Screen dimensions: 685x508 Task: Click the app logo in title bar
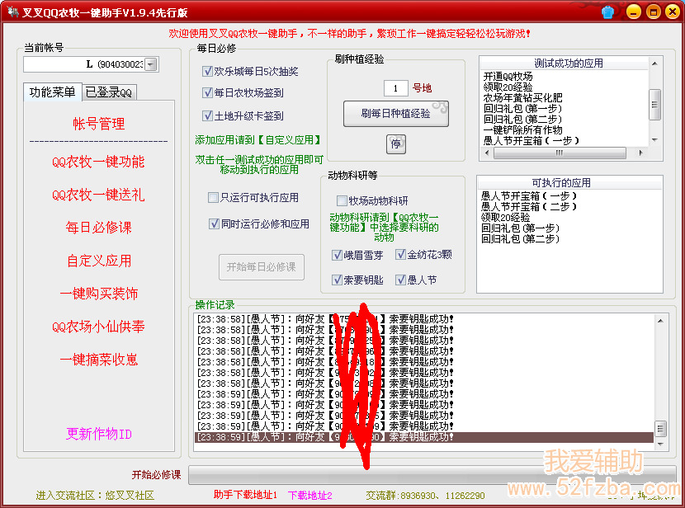pos(13,12)
